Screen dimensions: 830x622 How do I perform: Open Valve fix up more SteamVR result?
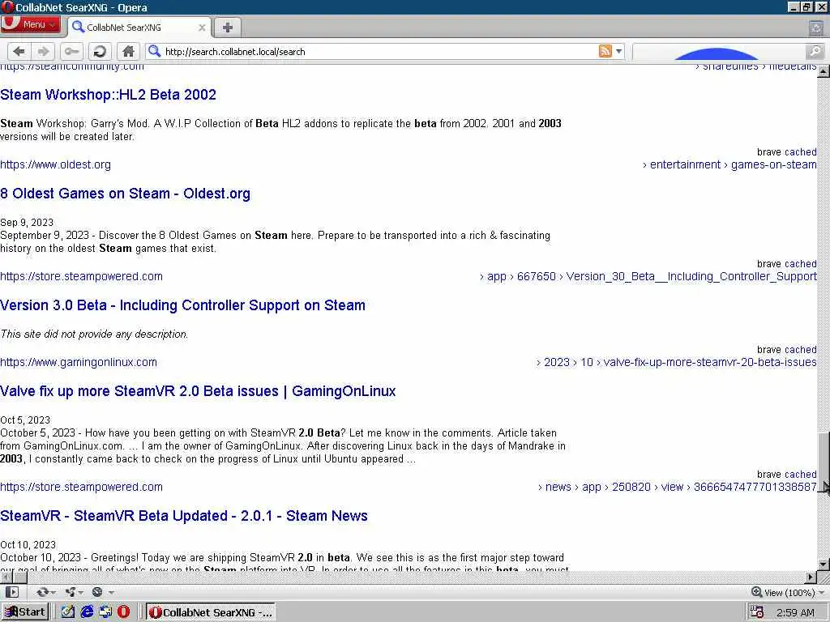point(198,391)
